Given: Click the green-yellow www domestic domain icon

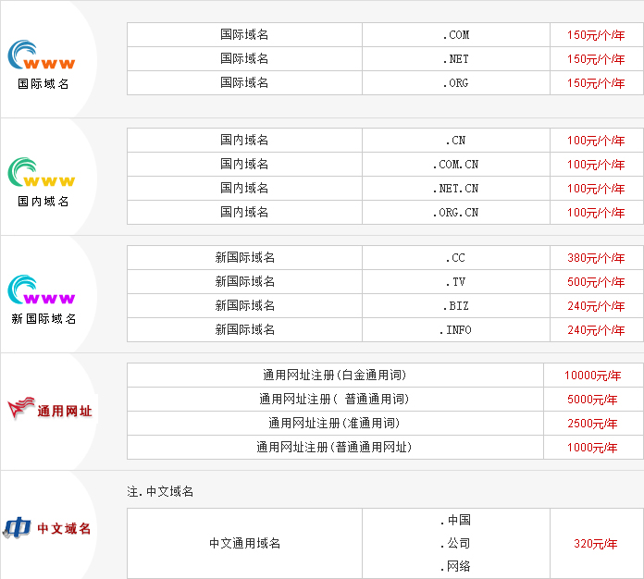Looking at the screenshot, I should click(x=42, y=174).
